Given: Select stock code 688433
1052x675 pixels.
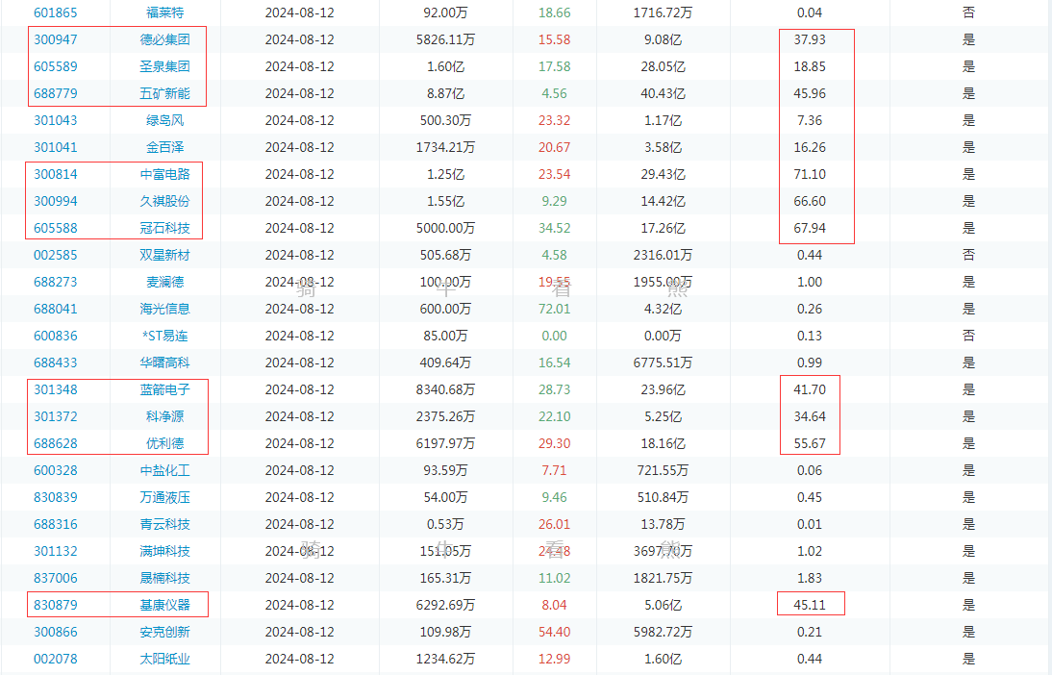Looking at the screenshot, I should [x=56, y=362].
